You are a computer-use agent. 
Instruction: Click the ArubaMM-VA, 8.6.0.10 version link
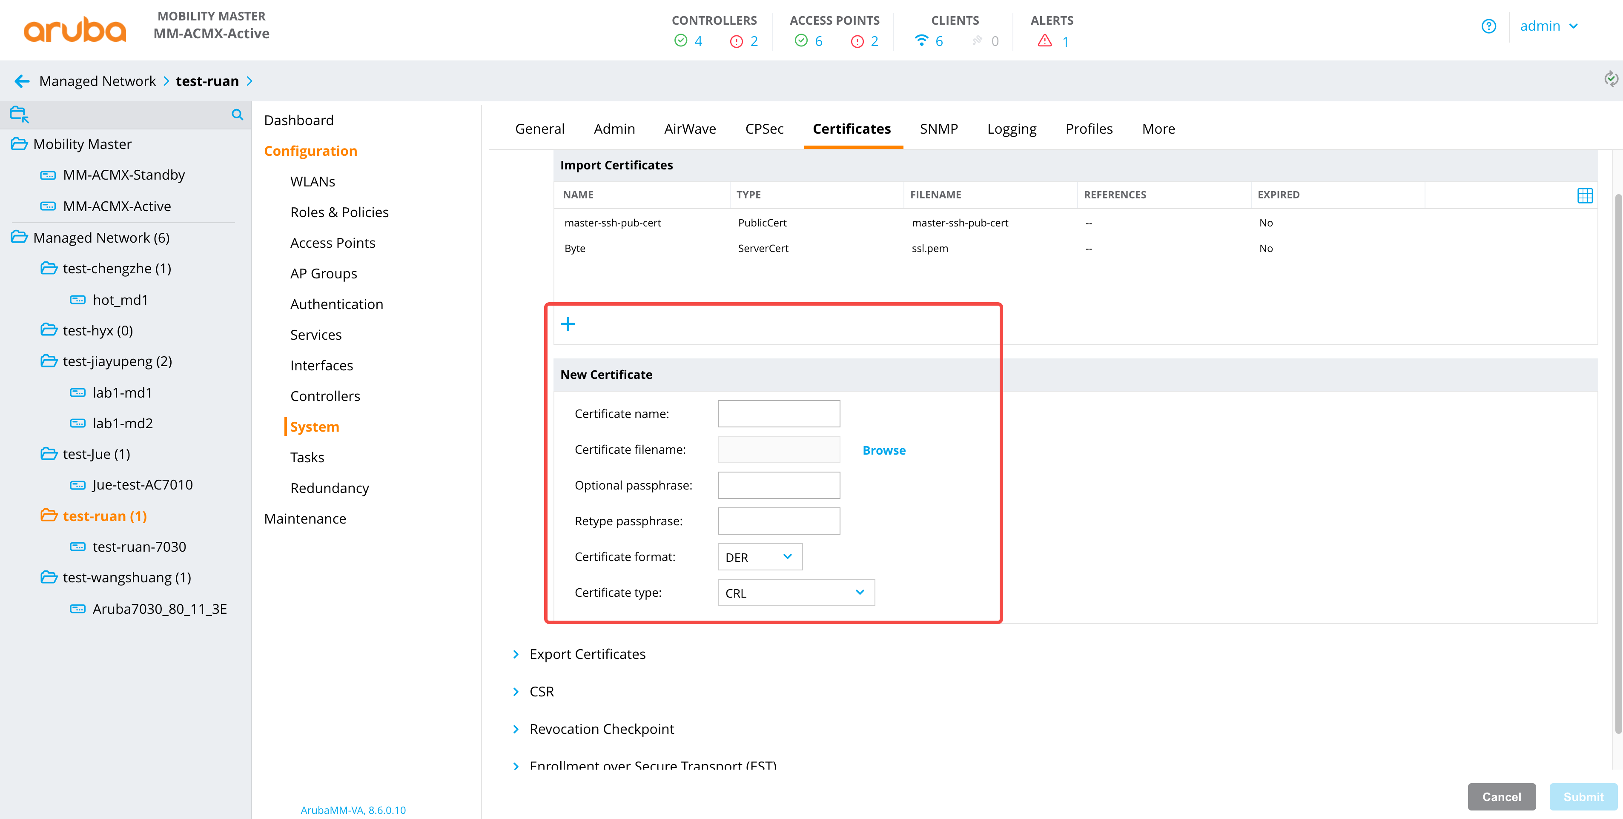tap(353, 810)
